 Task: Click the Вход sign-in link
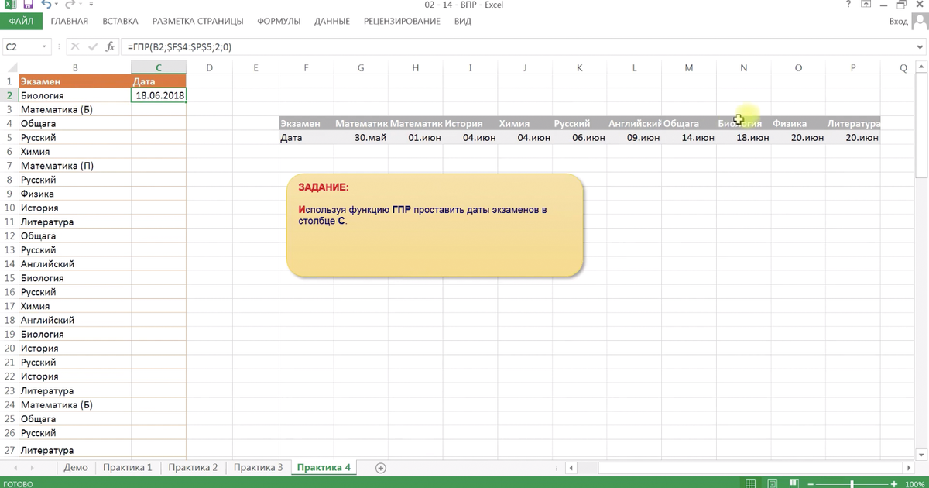coord(898,22)
